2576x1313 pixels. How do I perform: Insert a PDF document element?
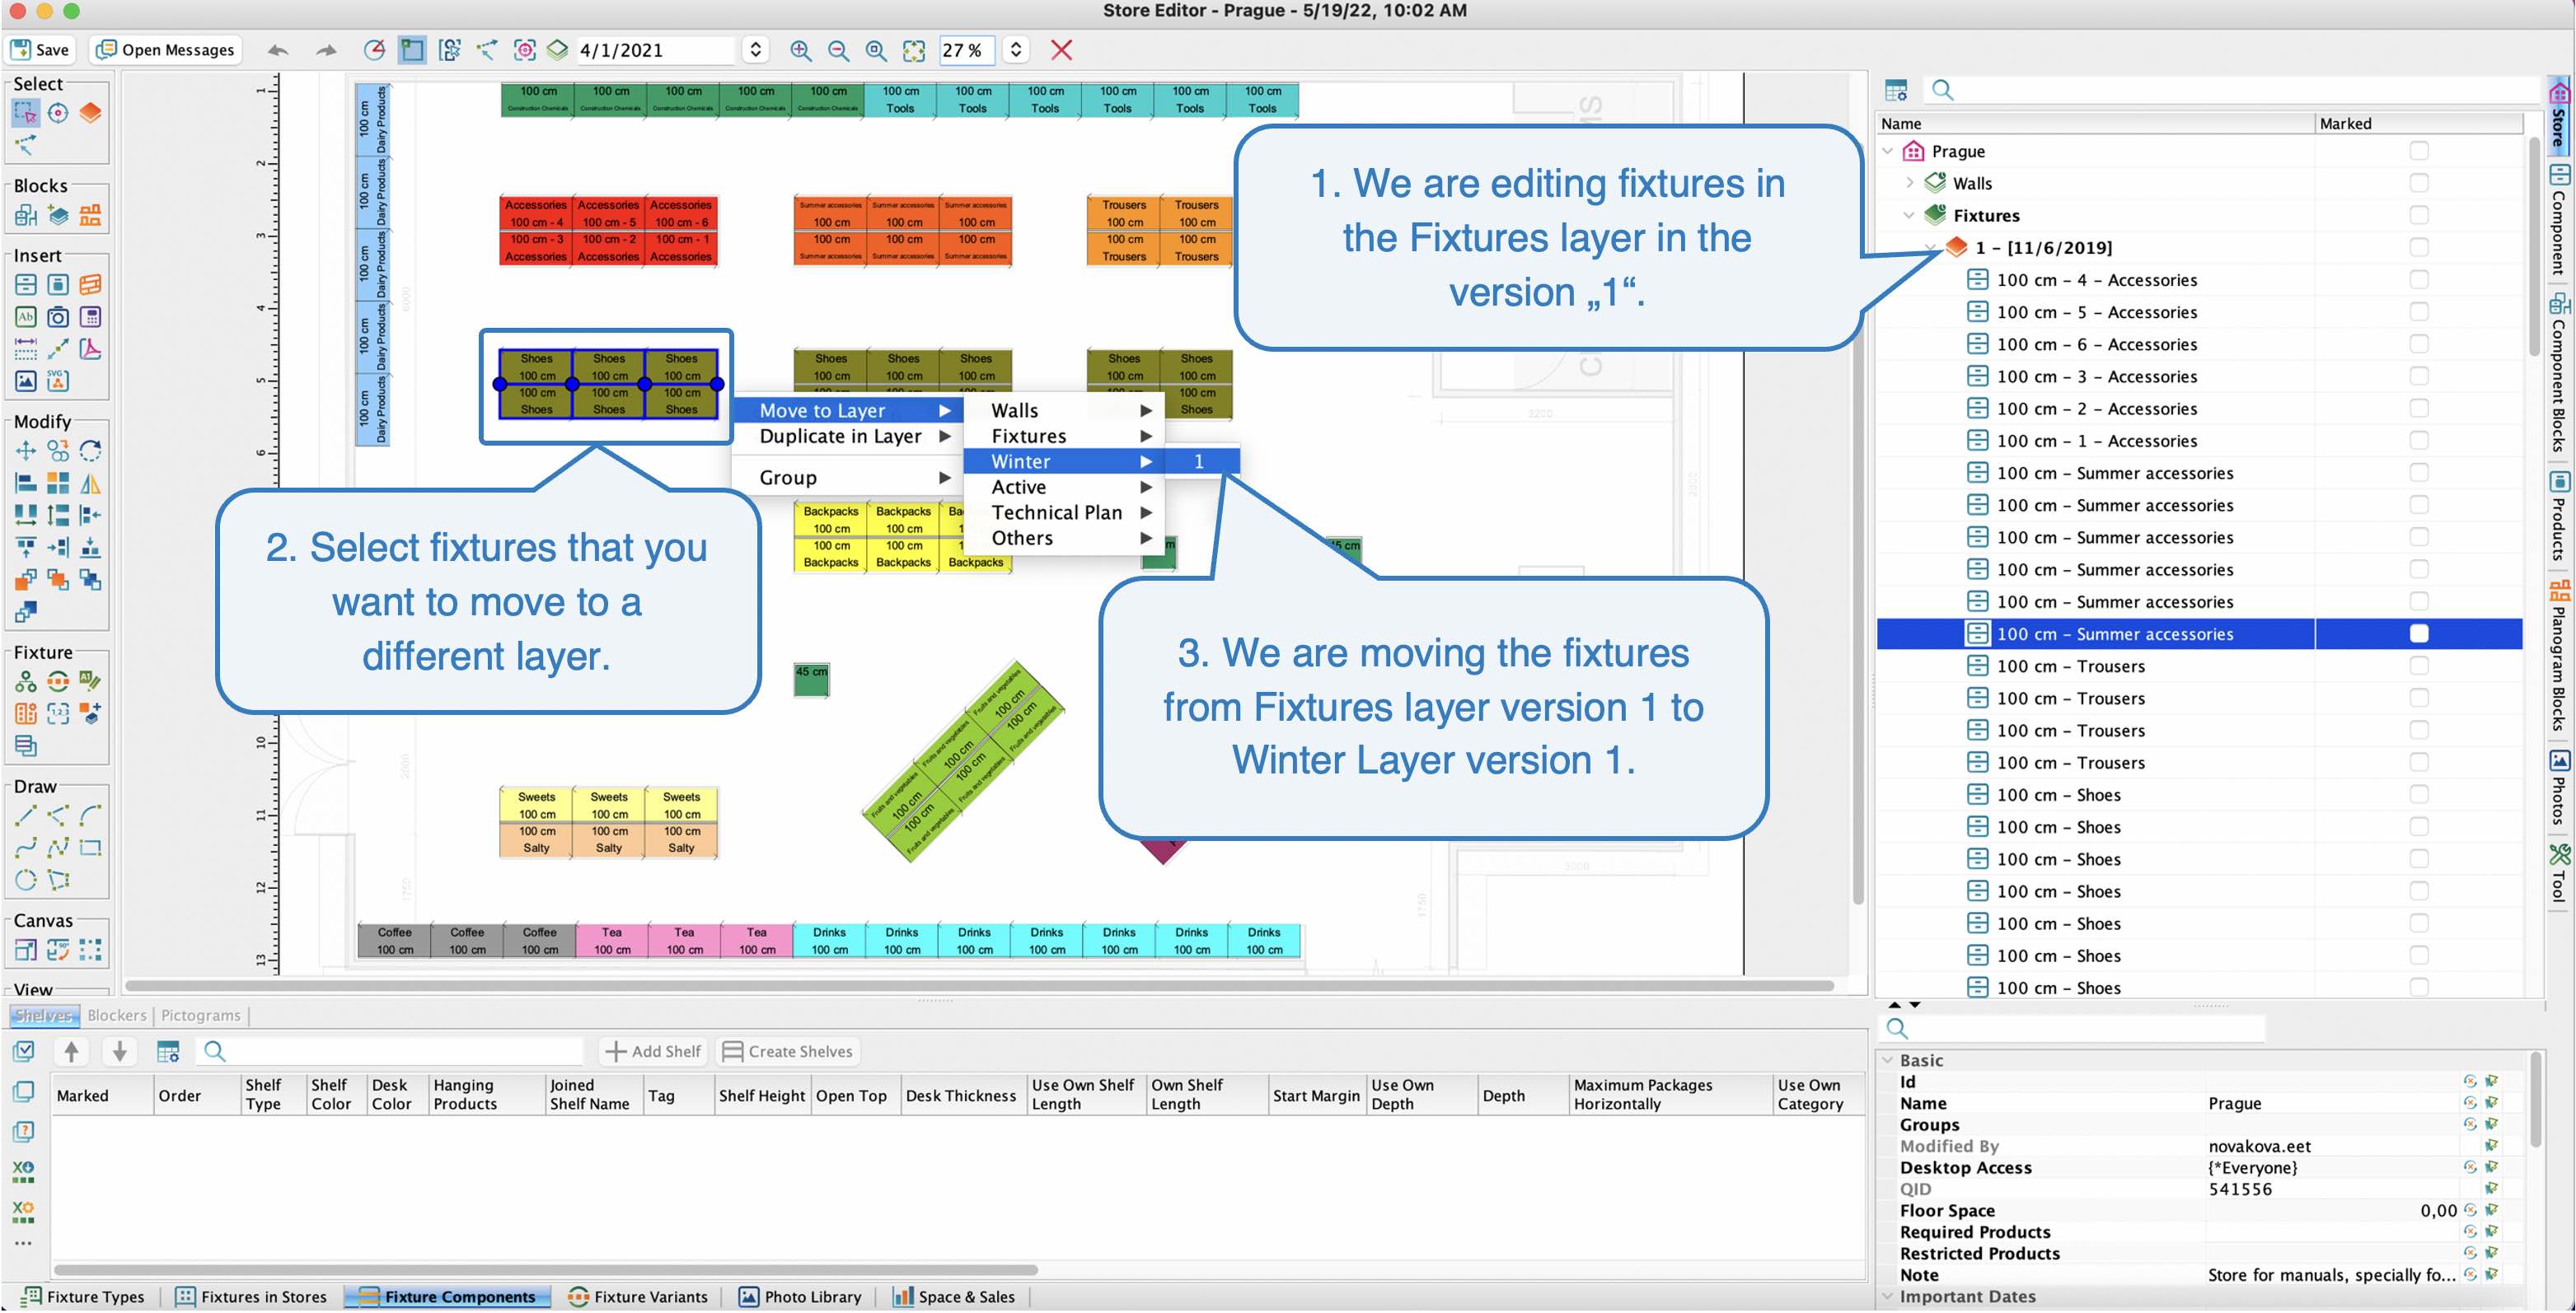click(x=90, y=348)
